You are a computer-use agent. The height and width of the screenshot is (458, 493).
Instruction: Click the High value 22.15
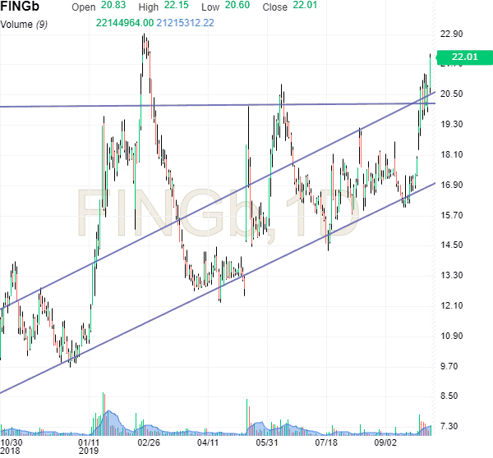point(177,7)
